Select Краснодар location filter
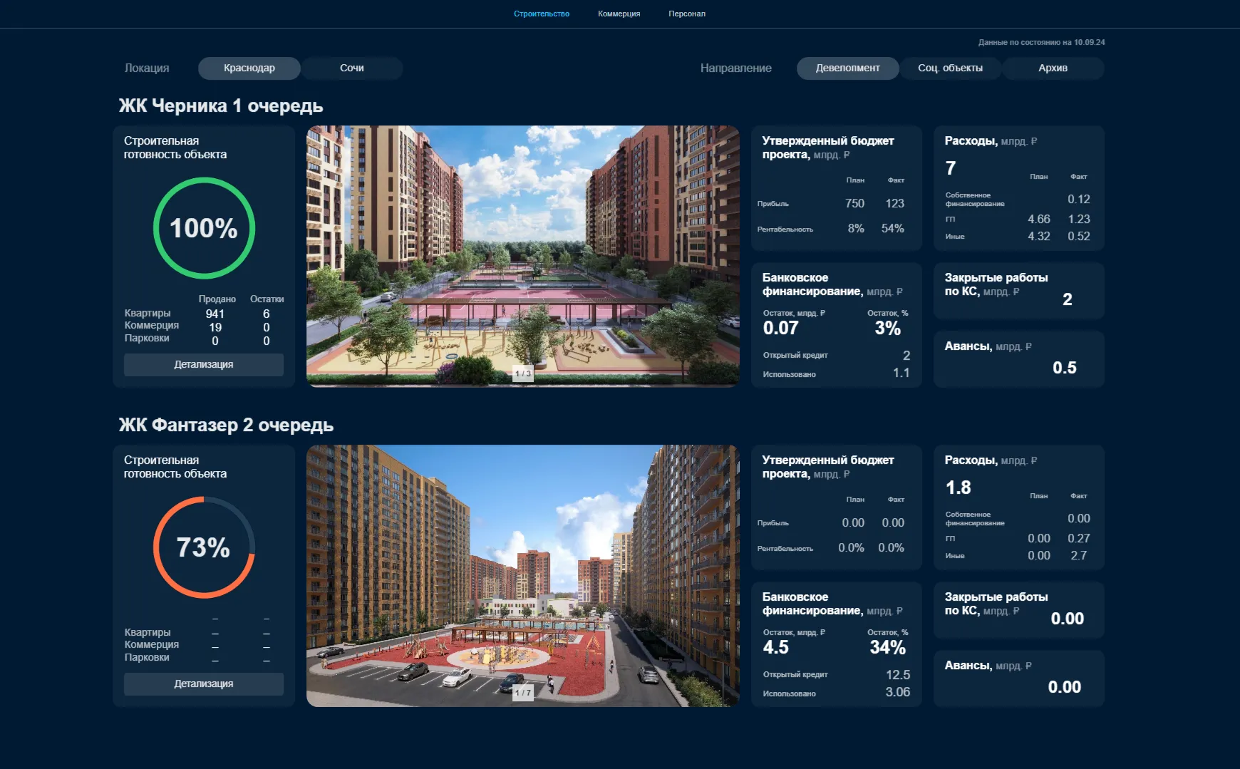This screenshot has height=769, width=1240. (249, 68)
